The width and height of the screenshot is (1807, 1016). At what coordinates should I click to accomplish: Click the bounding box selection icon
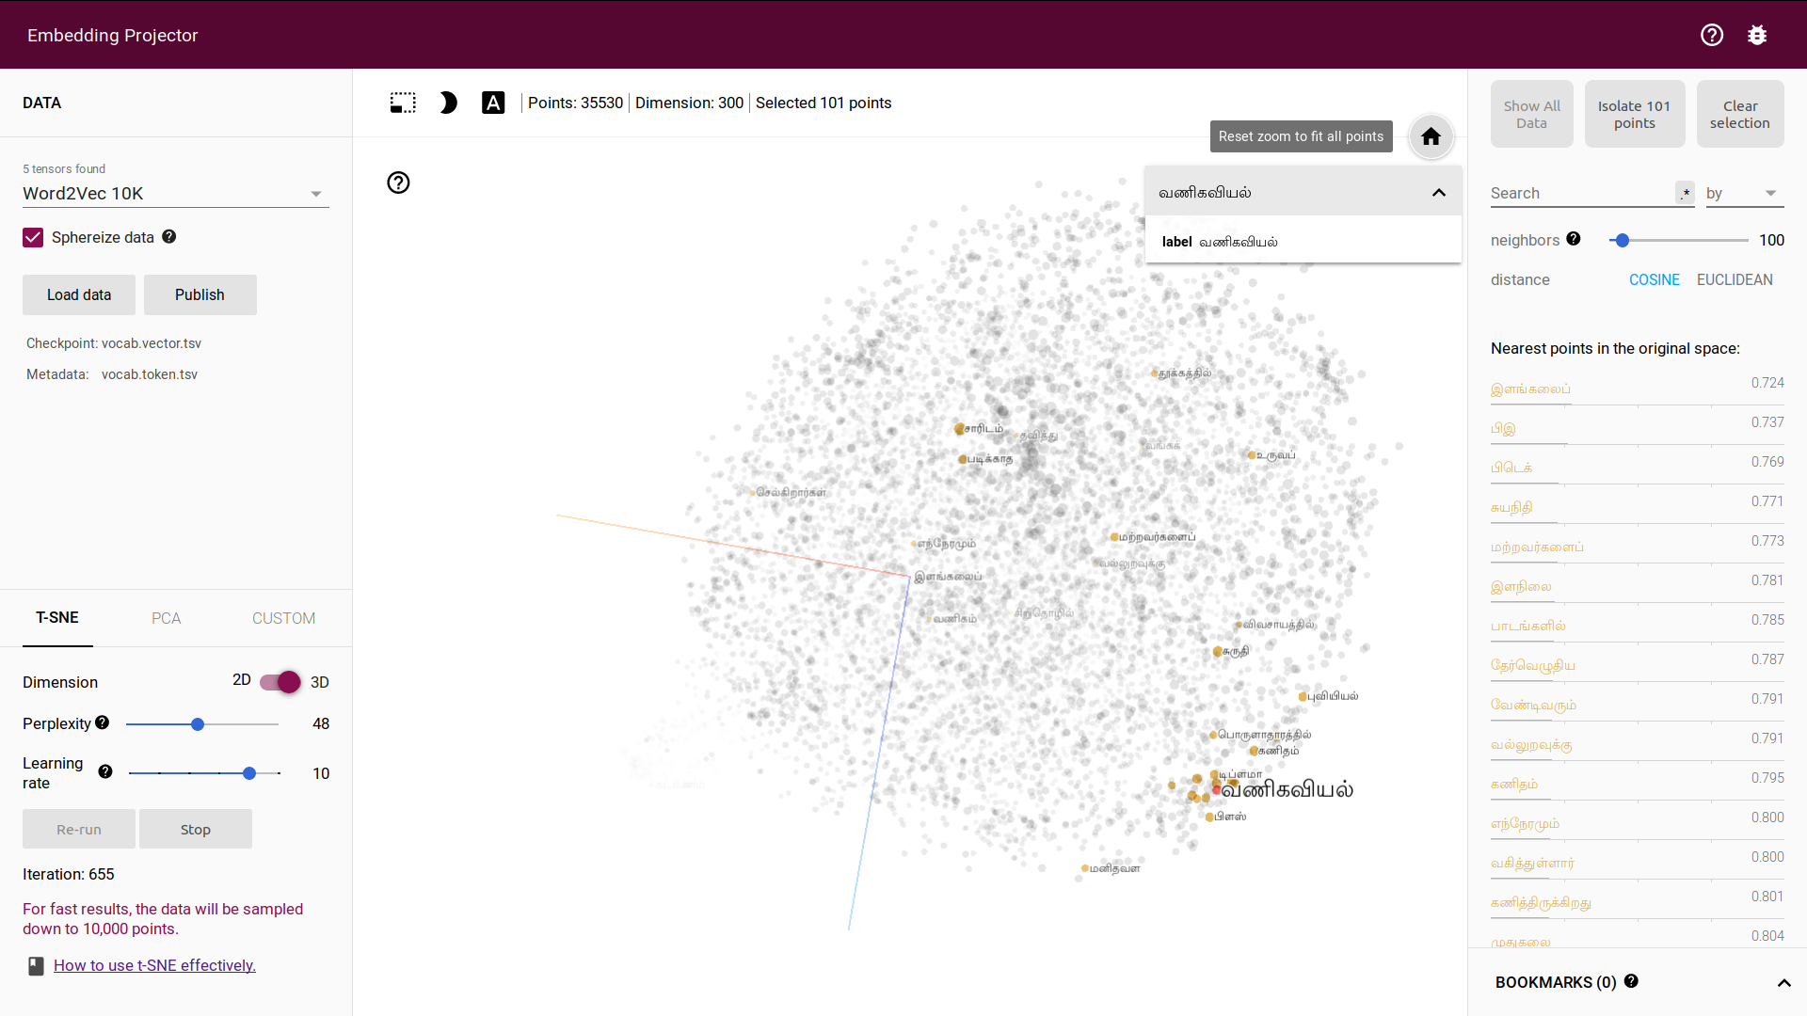point(403,103)
